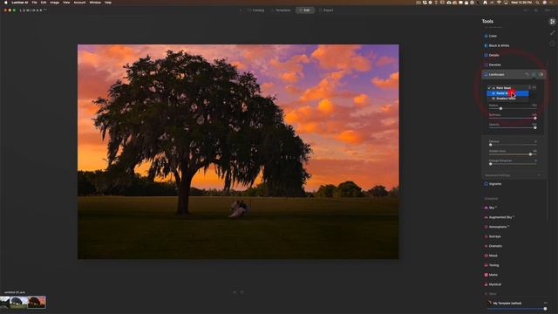Select the sunset tree filmstrip thumbnail

pyautogui.click(x=37, y=303)
